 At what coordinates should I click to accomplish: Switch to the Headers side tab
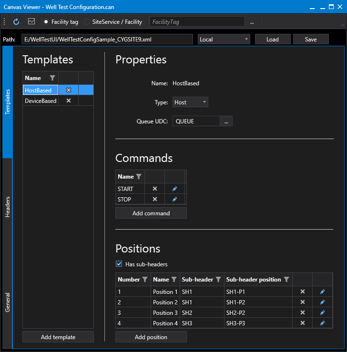coord(8,207)
